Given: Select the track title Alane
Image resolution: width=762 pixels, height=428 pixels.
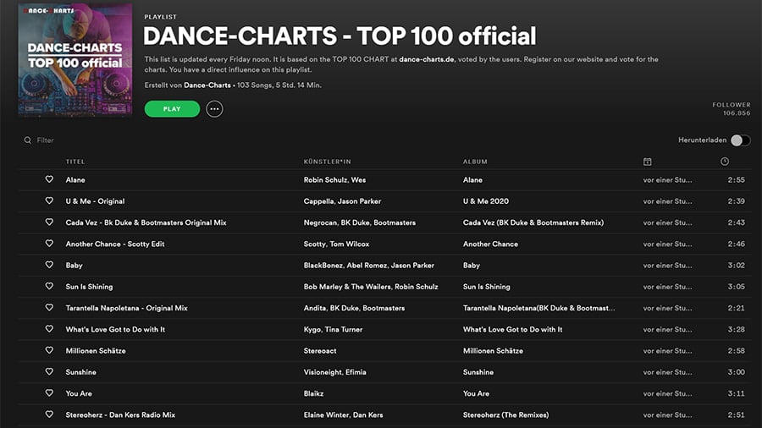Looking at the screenshot, I should click(75, 179).
